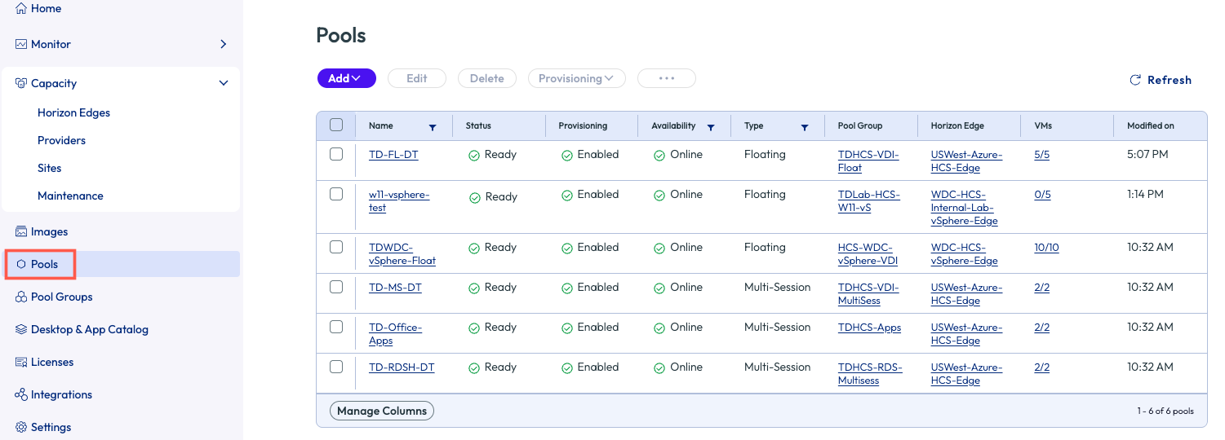Collapse the Capacity section chevron
This screenshot has height=440, width=1225.
tap(224, 83)
